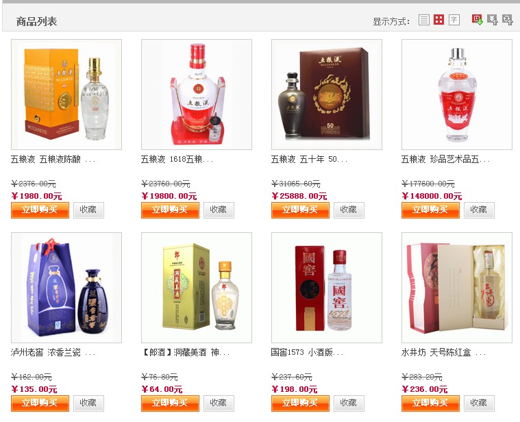Click 立即购买 for the ¥19800.00 item

pyautogui.click(x=170, y=210)
